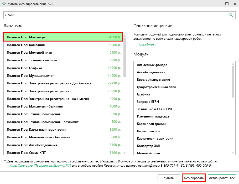Click the green search magnifier icon

[231, 15]
